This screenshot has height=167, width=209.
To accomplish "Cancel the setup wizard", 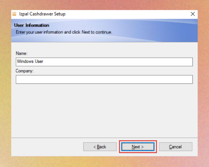I will pyautogui.click(x=175, y=147).
